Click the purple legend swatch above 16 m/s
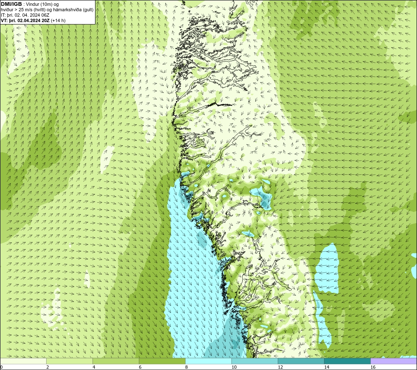The width and height of the screenshot is (417, 370). (394, 361)
